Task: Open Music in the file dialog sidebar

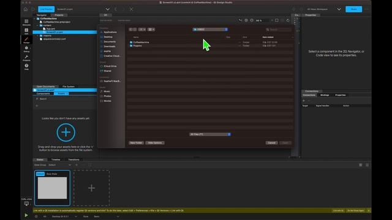Action: coord(107,91)
